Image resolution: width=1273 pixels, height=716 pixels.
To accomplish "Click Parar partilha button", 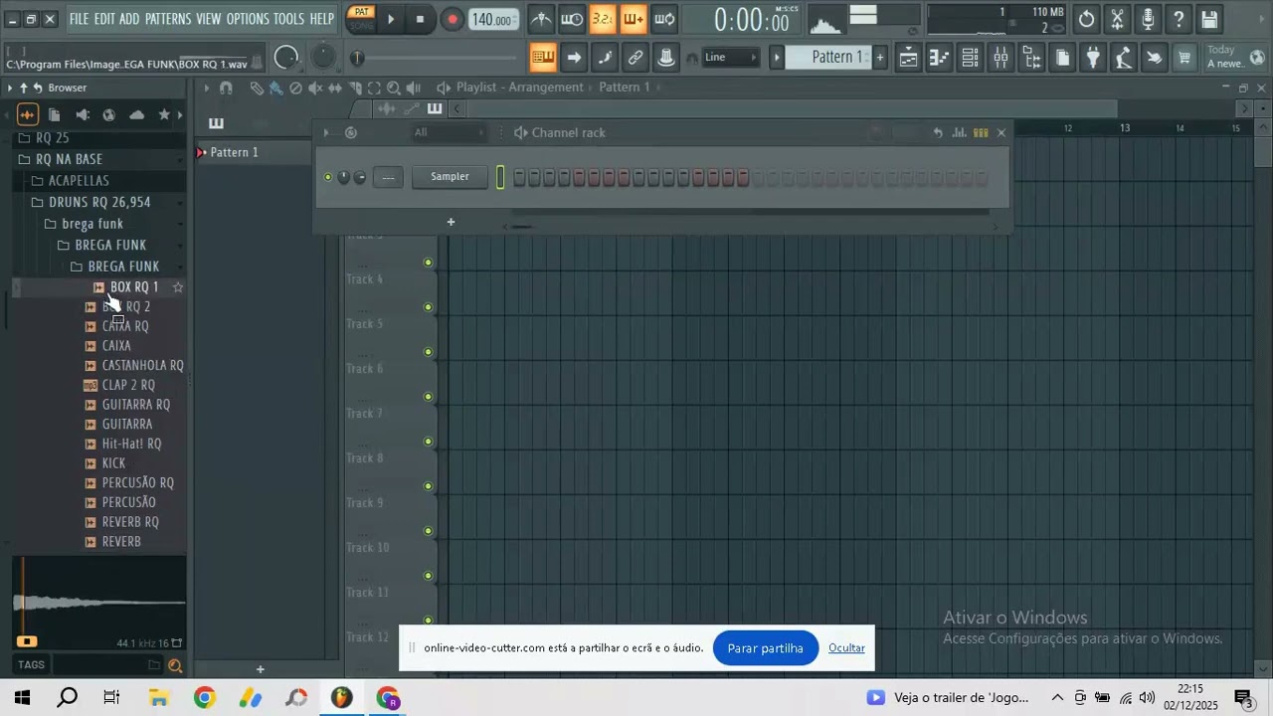I will [766, 648].
